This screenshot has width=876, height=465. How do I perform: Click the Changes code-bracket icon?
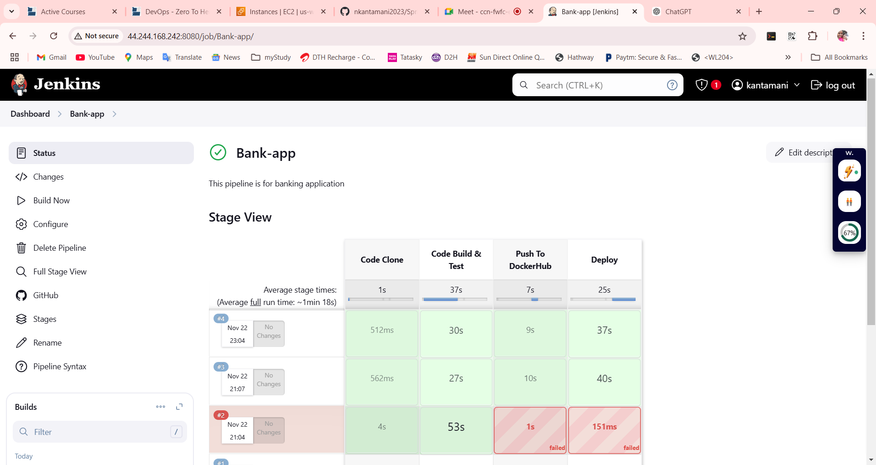(x=21, y=177)
